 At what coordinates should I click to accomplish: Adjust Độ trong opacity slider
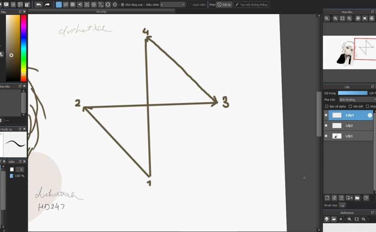click(x=352, y=93)
